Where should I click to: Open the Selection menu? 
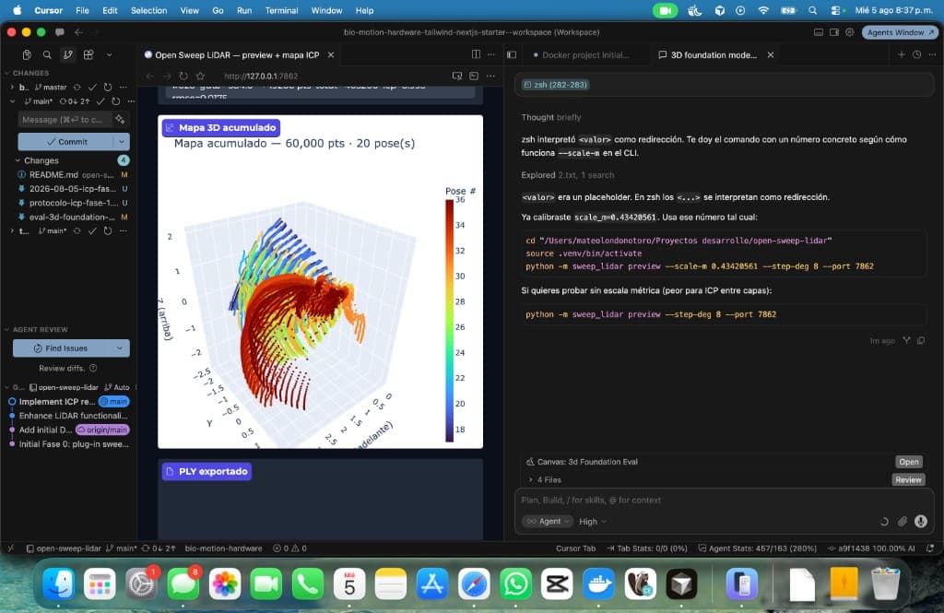(148, 10)
